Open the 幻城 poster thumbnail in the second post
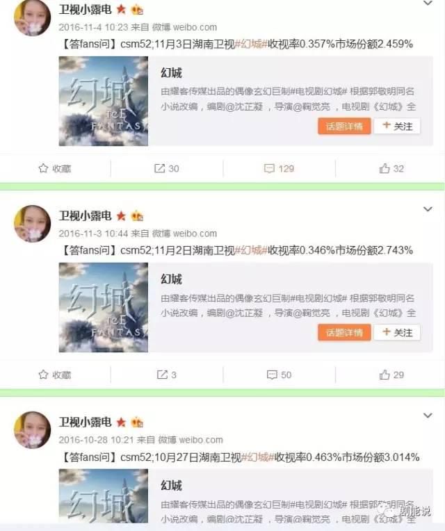 [x=104, y=307]
